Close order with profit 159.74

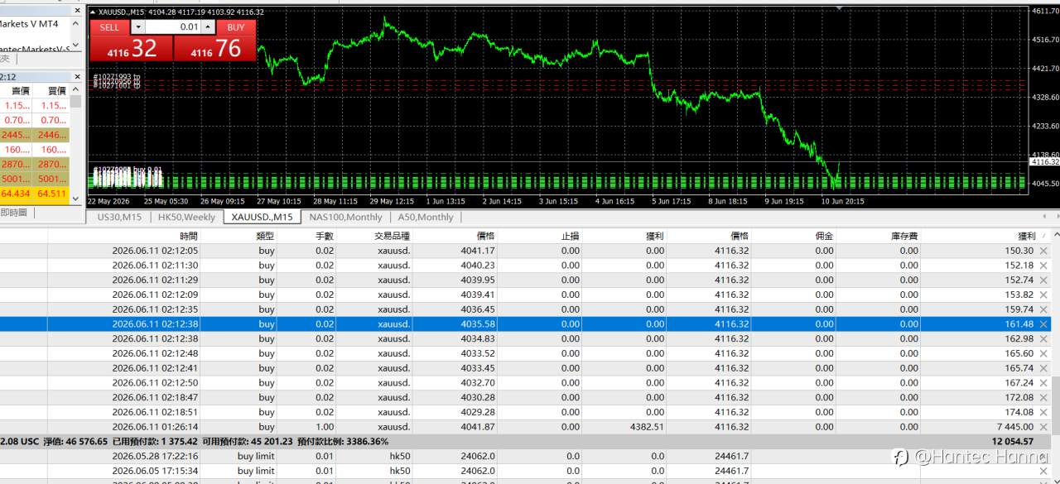(1043, 309)
